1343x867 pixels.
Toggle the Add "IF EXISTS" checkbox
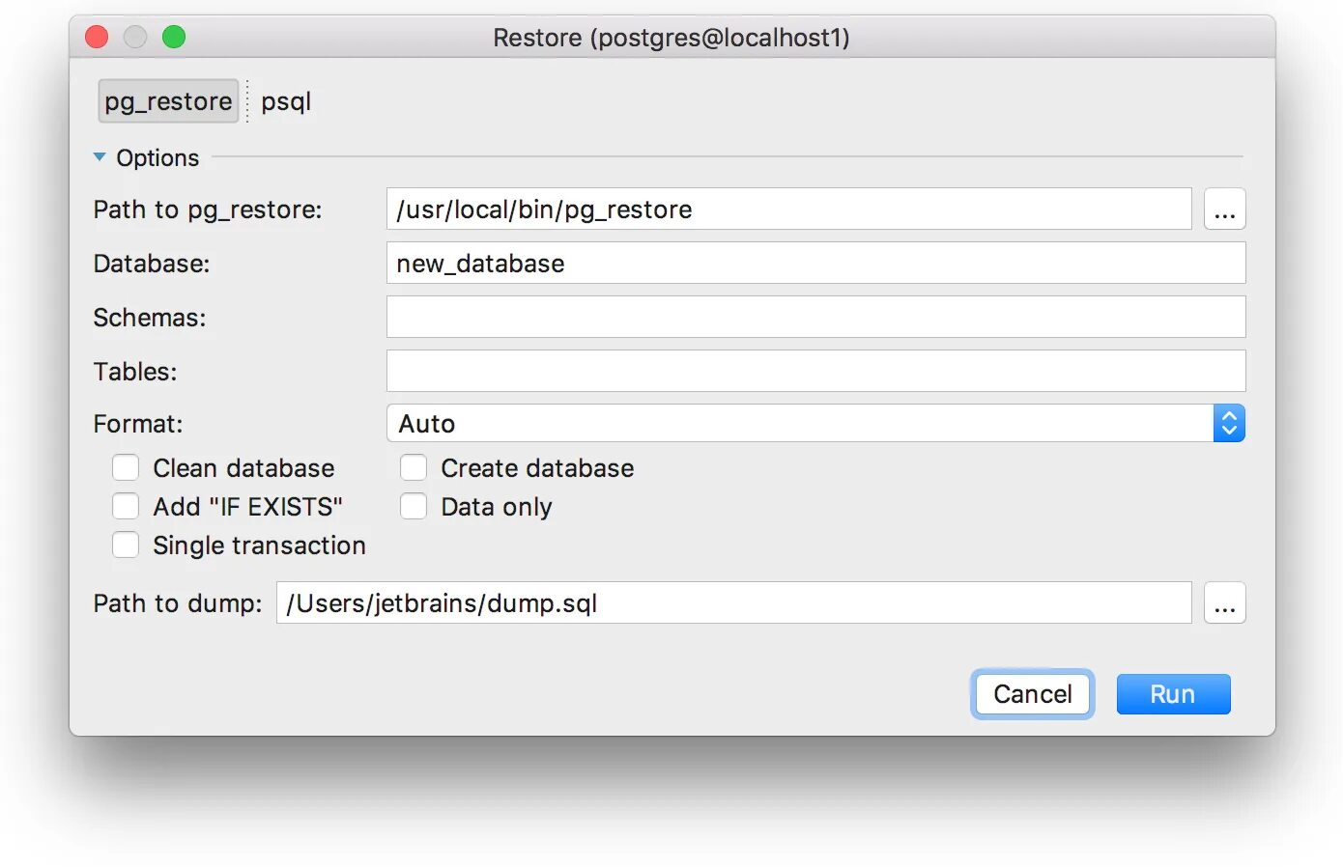coord(126,507)
